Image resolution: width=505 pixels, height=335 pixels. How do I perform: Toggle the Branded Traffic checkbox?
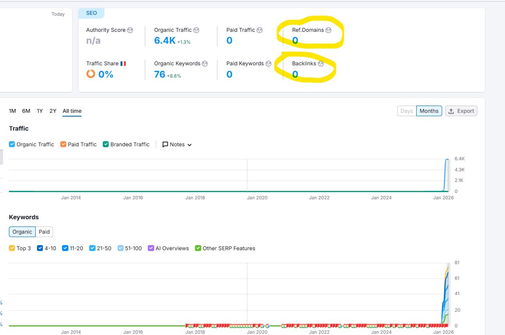tap(106, 144)
